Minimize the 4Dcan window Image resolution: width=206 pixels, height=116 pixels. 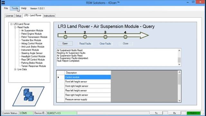(188, 2)
